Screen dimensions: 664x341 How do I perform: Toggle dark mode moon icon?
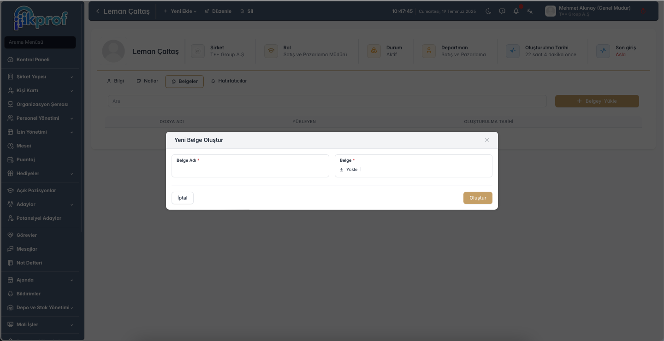[488, 11]
